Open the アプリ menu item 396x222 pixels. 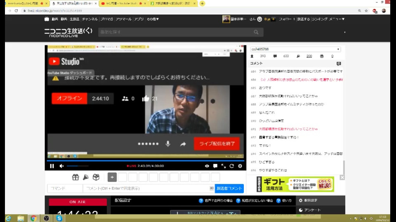139,19
